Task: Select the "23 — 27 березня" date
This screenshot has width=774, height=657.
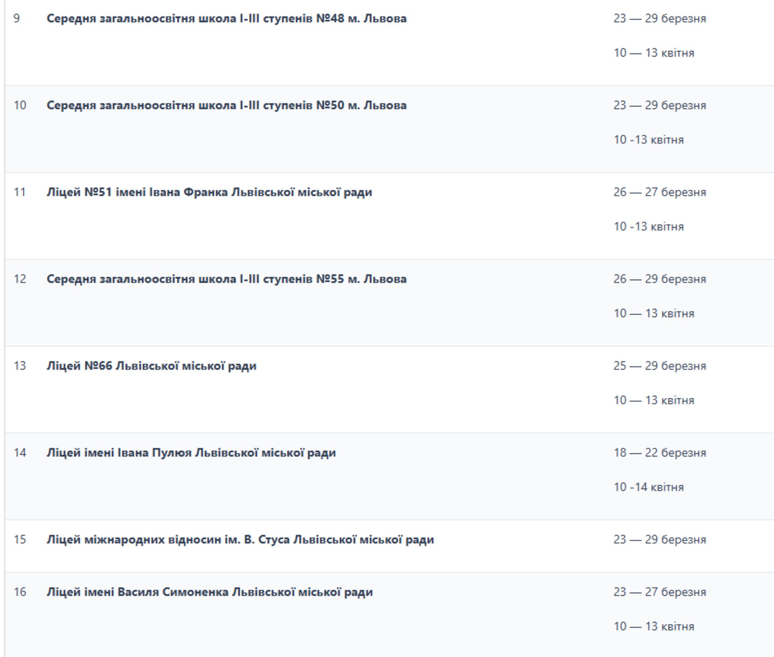Action: [660, 592]
